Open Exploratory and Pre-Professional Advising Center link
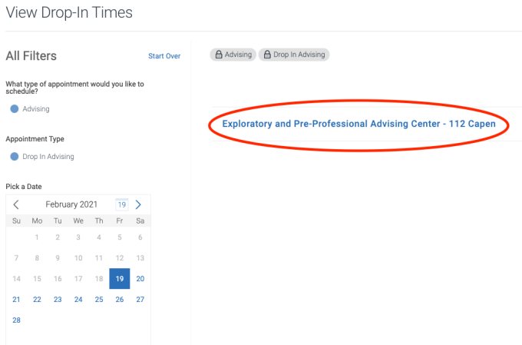Image resolution: width=522 pixels, height=345 pixels. [x=358, y=124]
